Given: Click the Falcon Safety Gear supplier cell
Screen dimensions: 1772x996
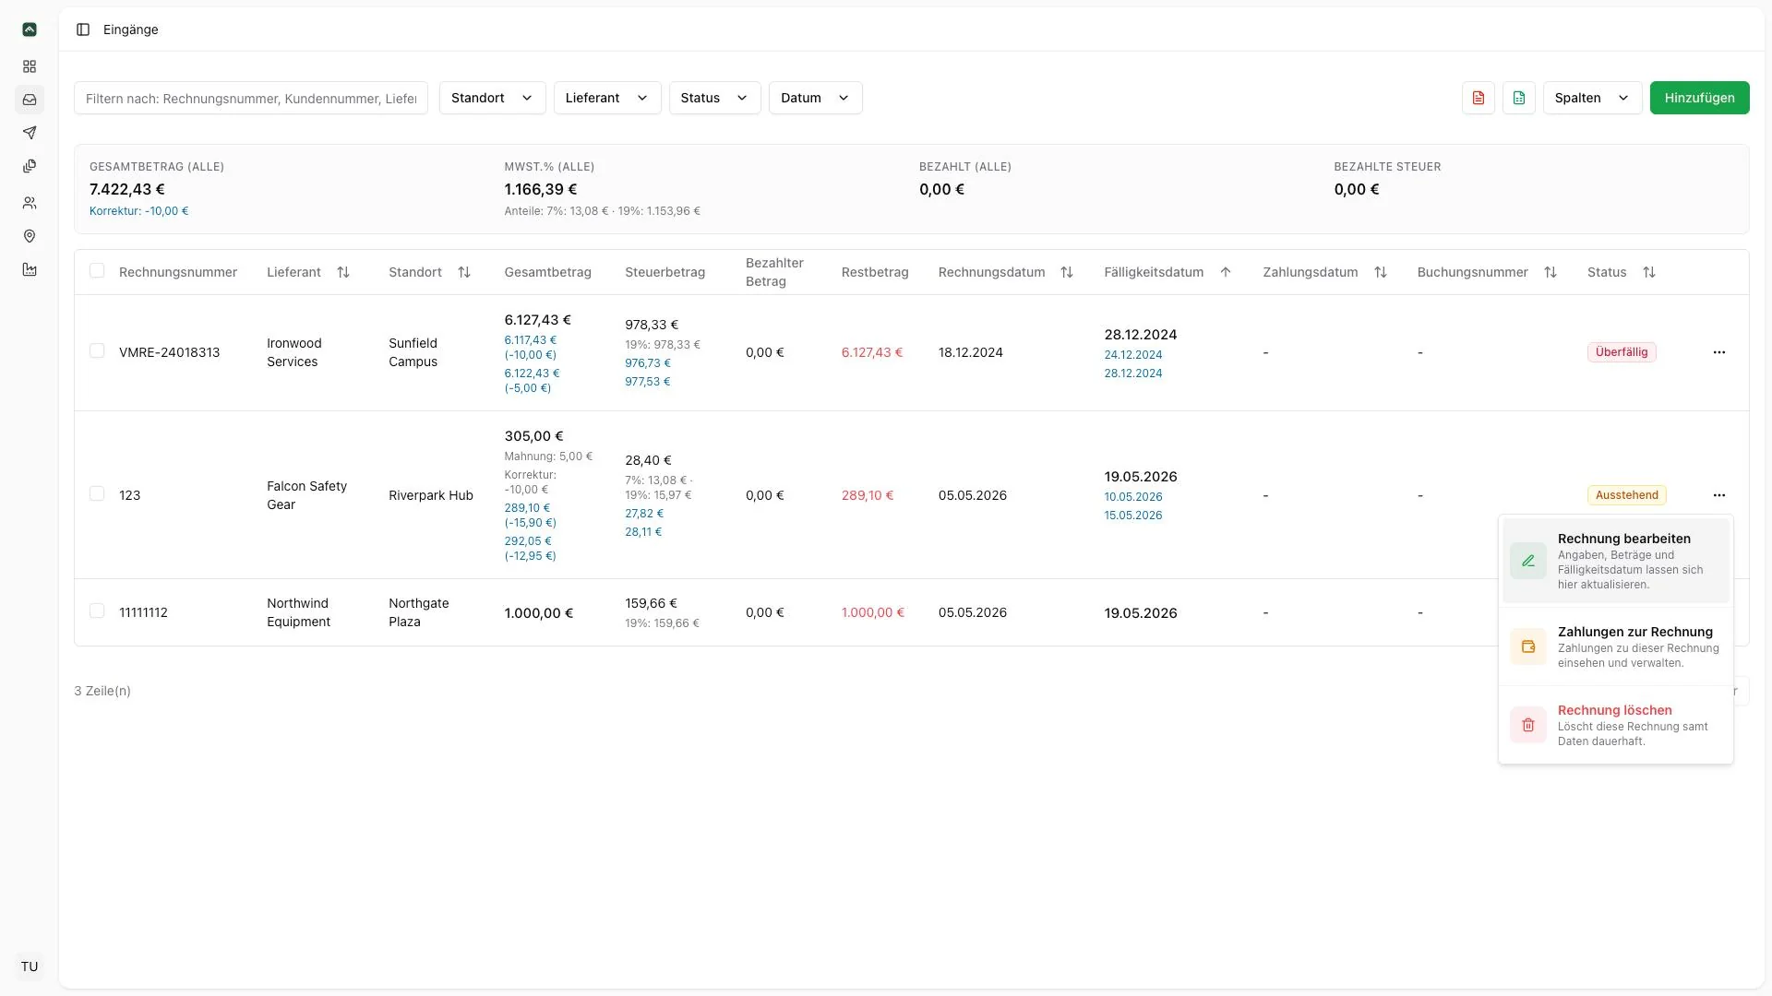Looking at the screenshot, I should click(x=307, y=495).
